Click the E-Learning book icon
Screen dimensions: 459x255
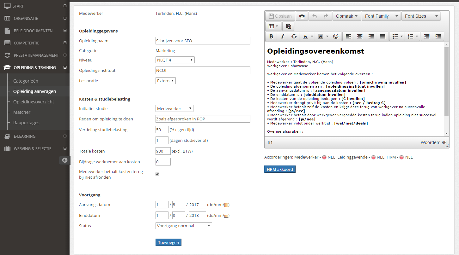[x=7, y=136]
